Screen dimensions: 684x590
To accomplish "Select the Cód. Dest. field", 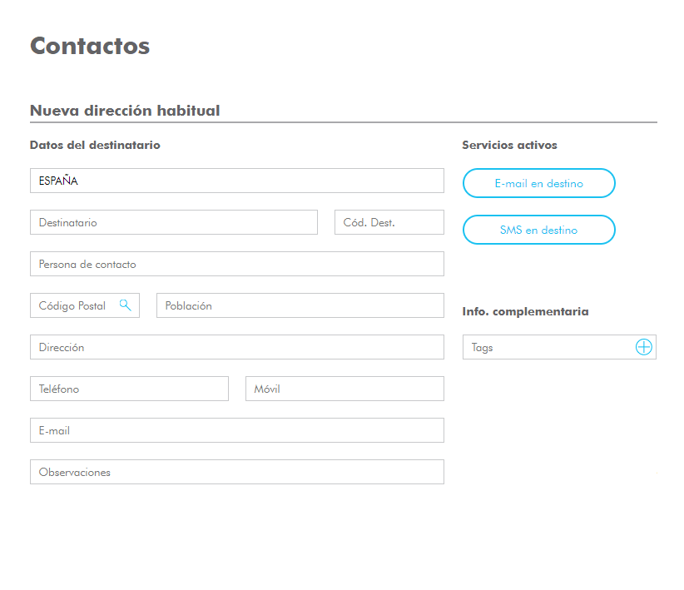I will (x=389, y=222).
